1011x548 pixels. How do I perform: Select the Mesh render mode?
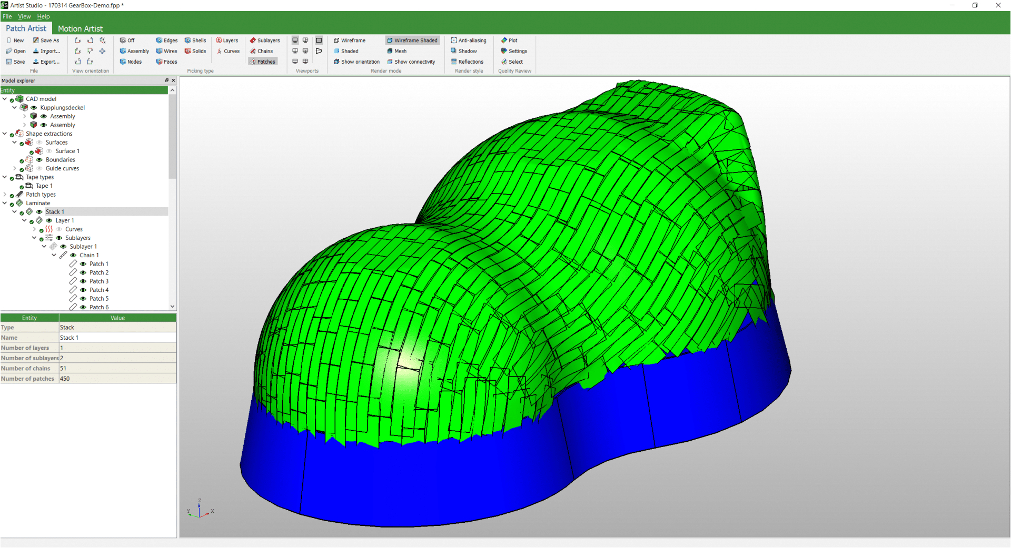pos(397,51)
